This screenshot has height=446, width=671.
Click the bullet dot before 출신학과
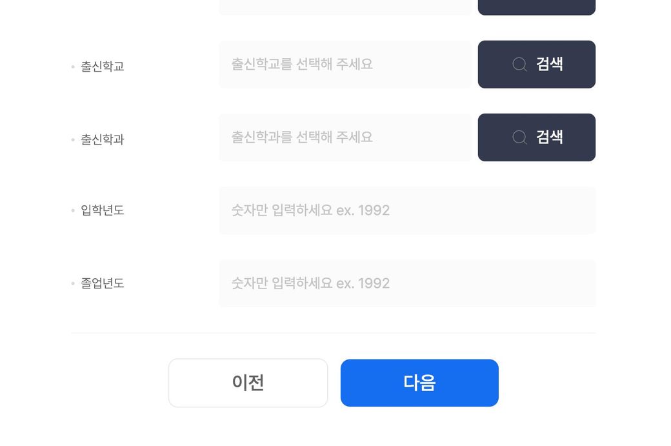coord(73,139)
